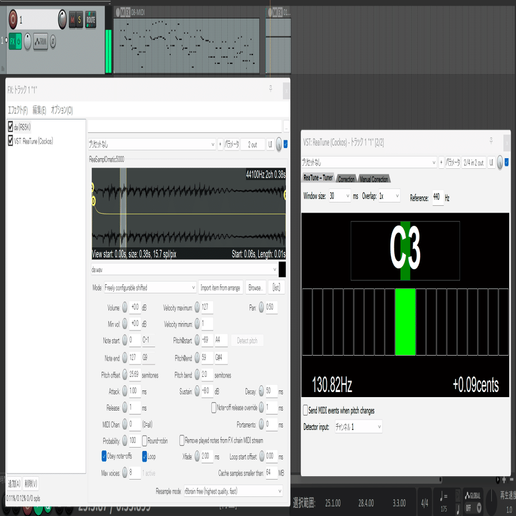The image size is (516, 516).
Task: Switch to the ReaTune - Tuner tab
Action: 318,178
